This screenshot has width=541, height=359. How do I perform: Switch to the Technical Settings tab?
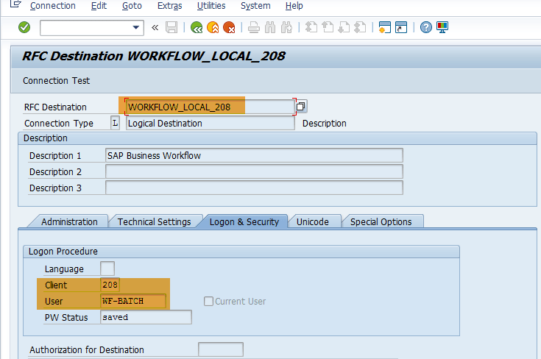[x=154, y=221]
